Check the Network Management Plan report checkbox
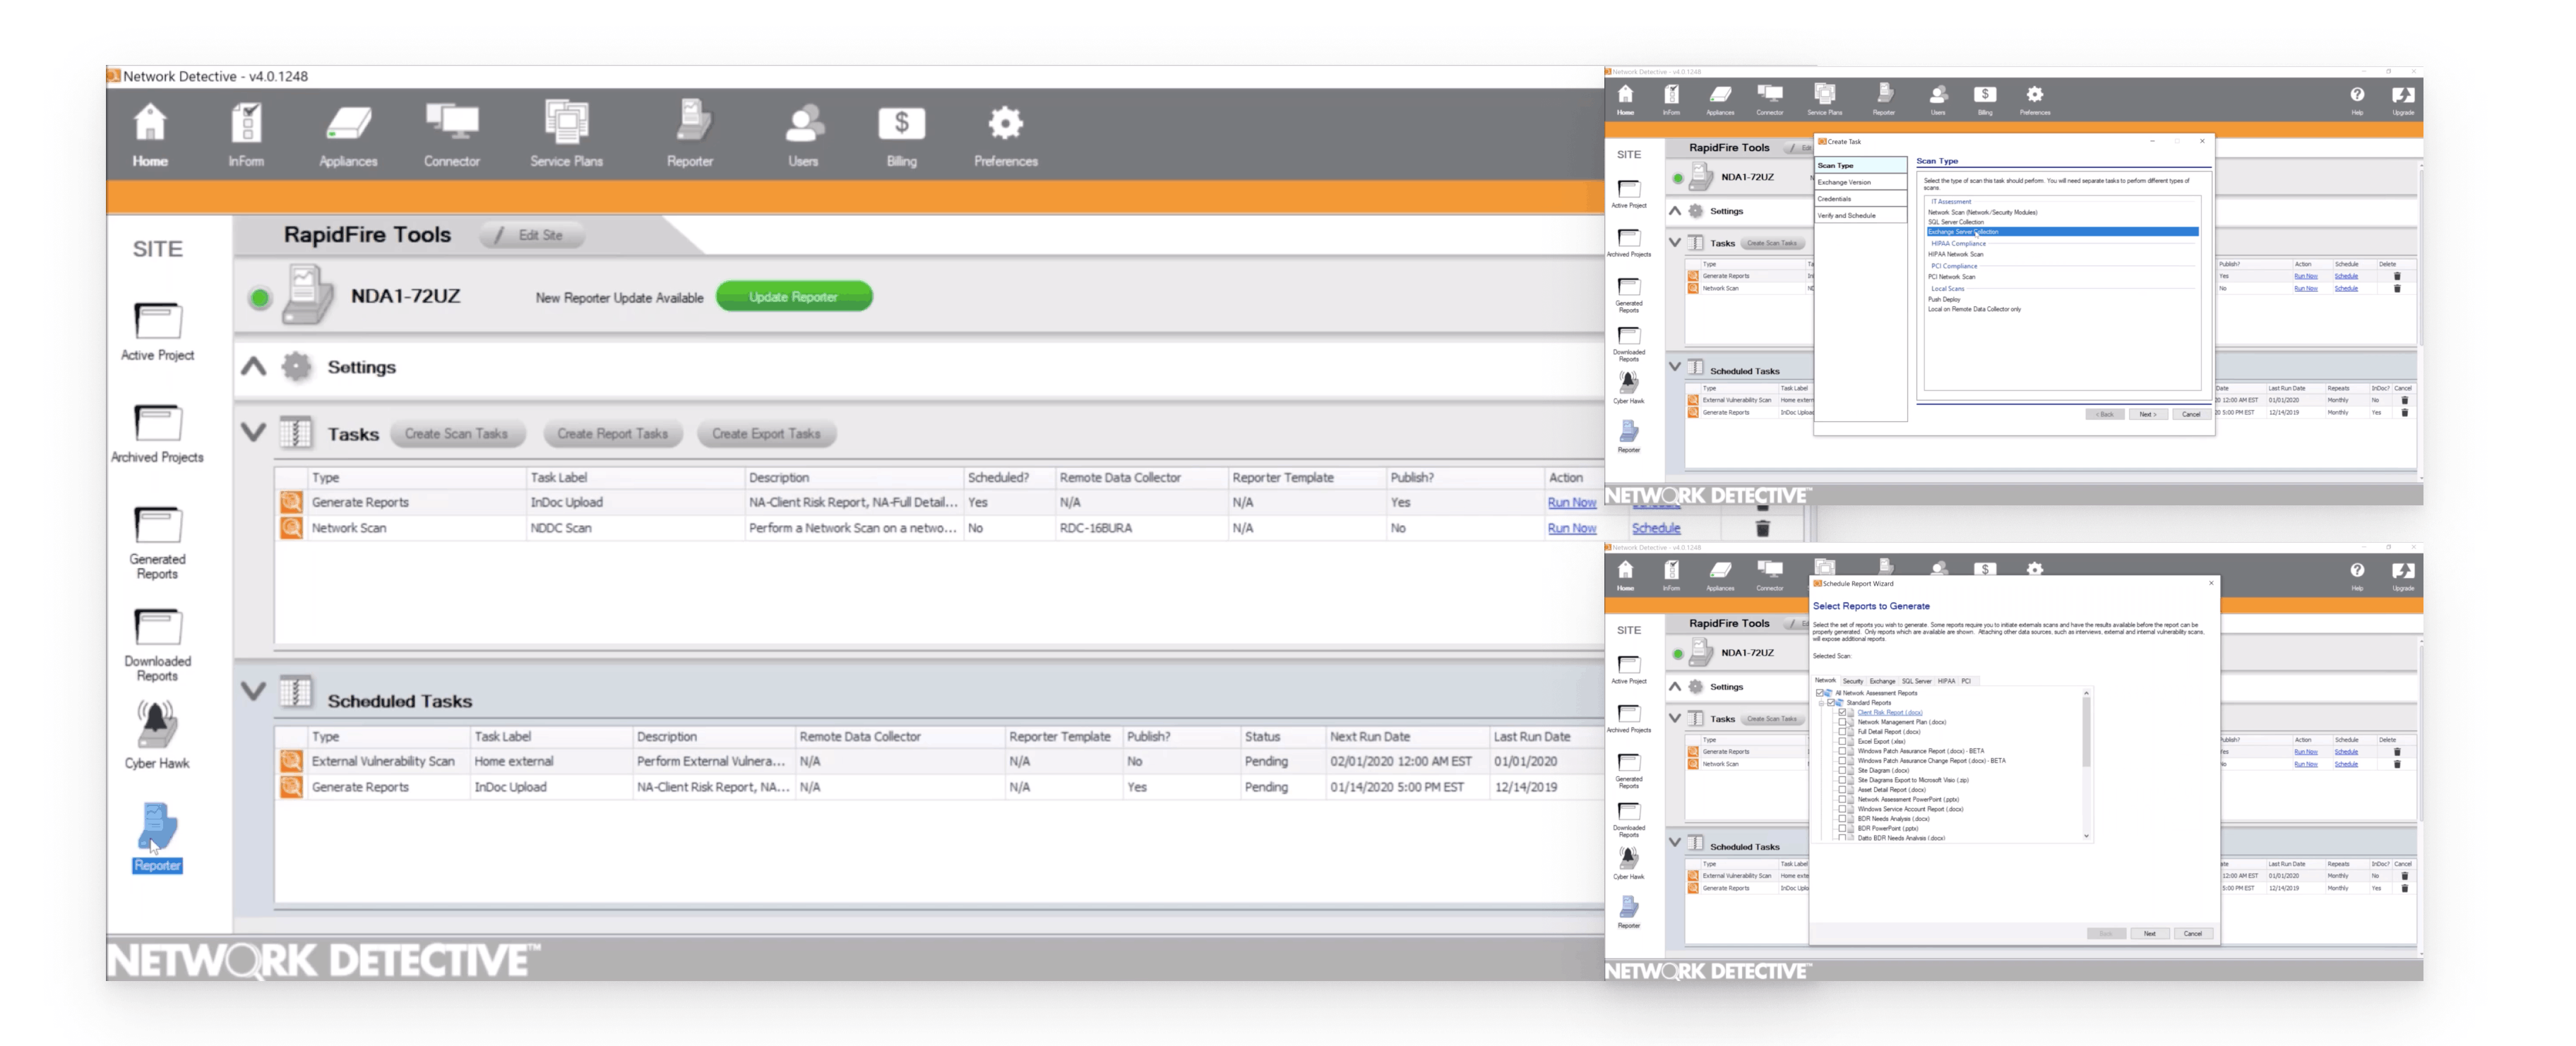This screenshot has height=1046, width=2576. pyautogui.click(x=1842, y=722)
